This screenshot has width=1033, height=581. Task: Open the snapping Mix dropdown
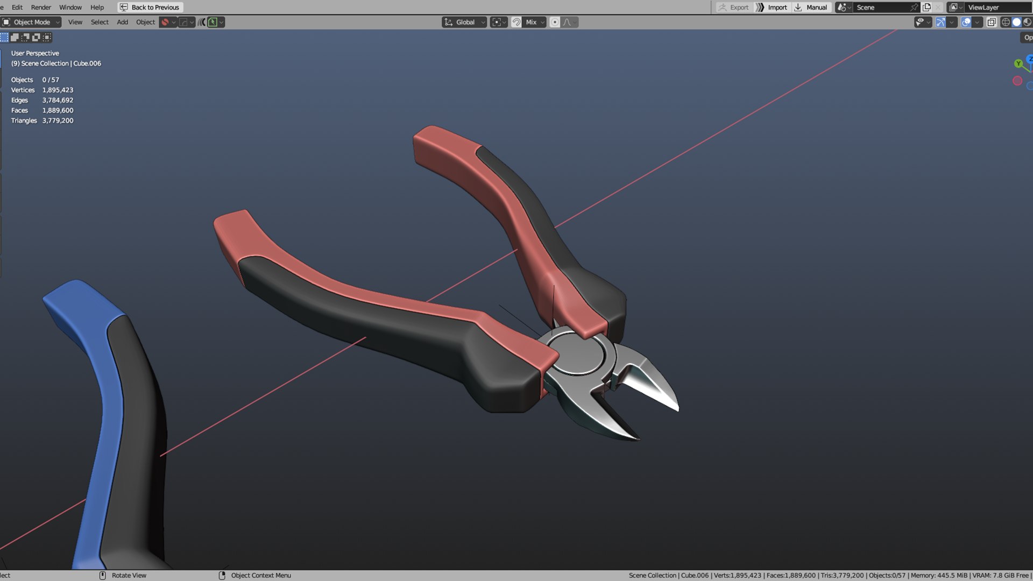pyautogui.click(x=535, y=22)
